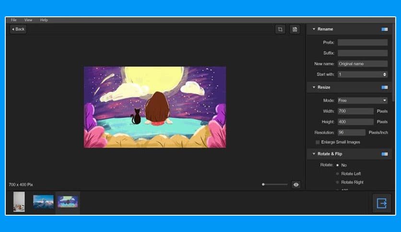Enable Enlarge Small Images checkbox
This screenshot has width=401, height=232.
click(318, 142)
